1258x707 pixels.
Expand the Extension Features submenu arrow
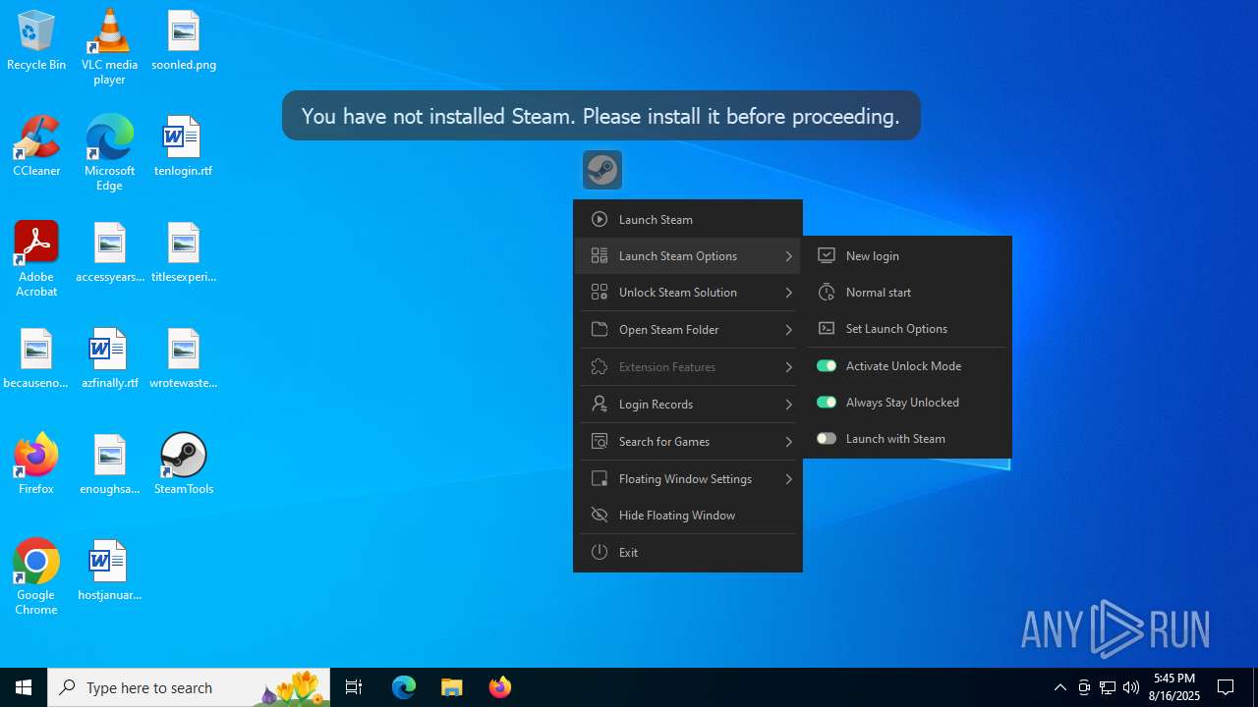pyautogui.click(x=788, y=367)
